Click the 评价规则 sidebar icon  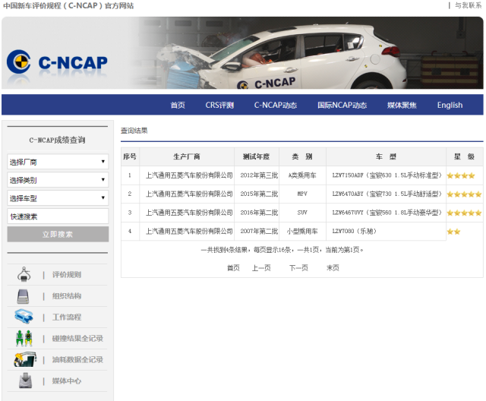pos(24,274)
